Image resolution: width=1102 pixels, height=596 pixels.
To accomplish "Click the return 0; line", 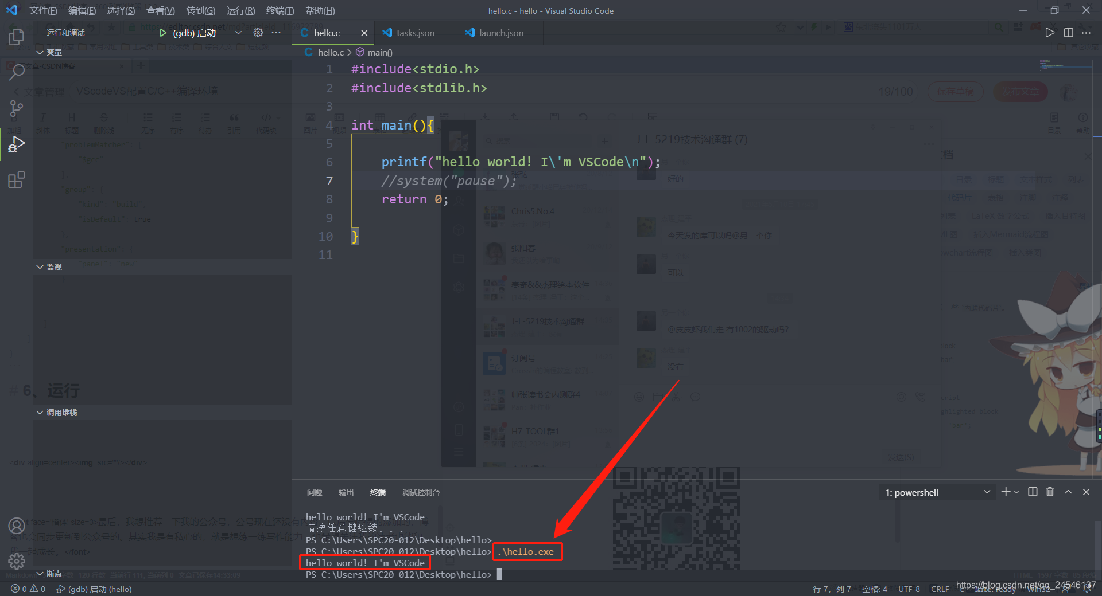I will point(414,199).
